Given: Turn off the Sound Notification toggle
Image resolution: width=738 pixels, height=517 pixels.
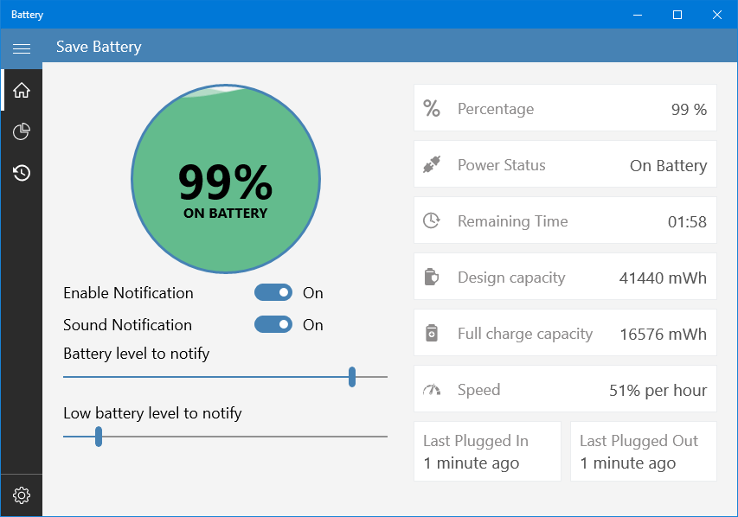Looking at the screenshot, I should pos(273,324).
